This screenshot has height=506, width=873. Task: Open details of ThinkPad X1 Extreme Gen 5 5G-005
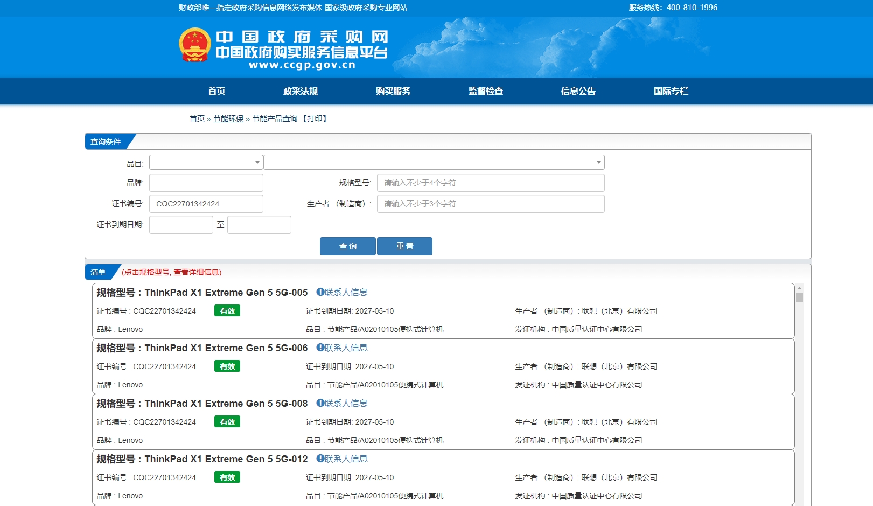[226, 293]
